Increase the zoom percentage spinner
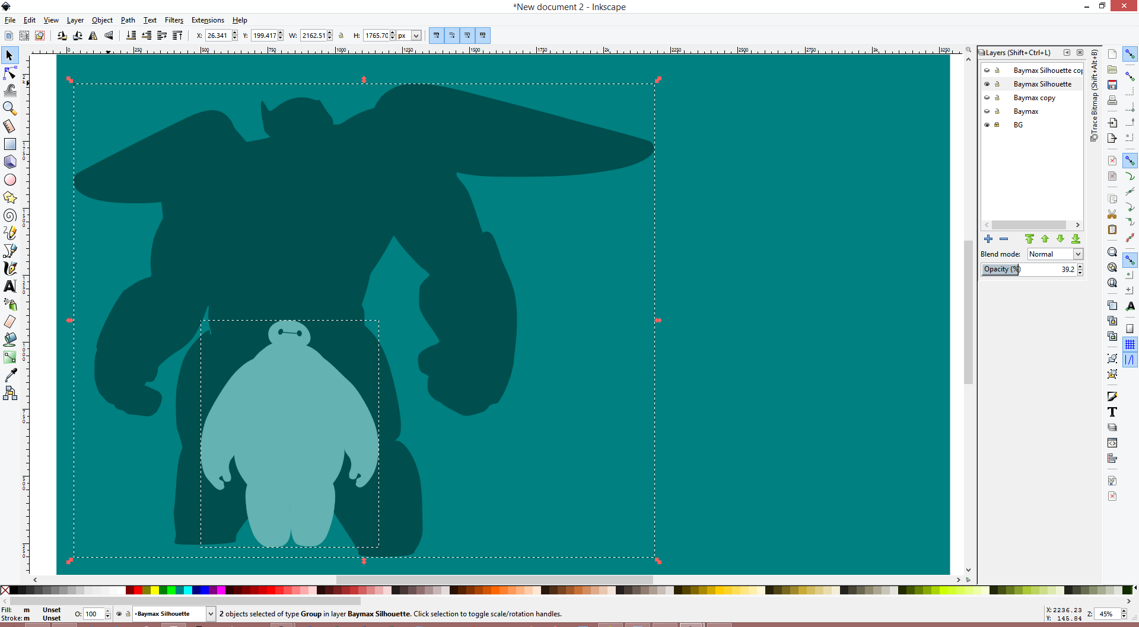The image size is (1139, 627). [1124, 611]
